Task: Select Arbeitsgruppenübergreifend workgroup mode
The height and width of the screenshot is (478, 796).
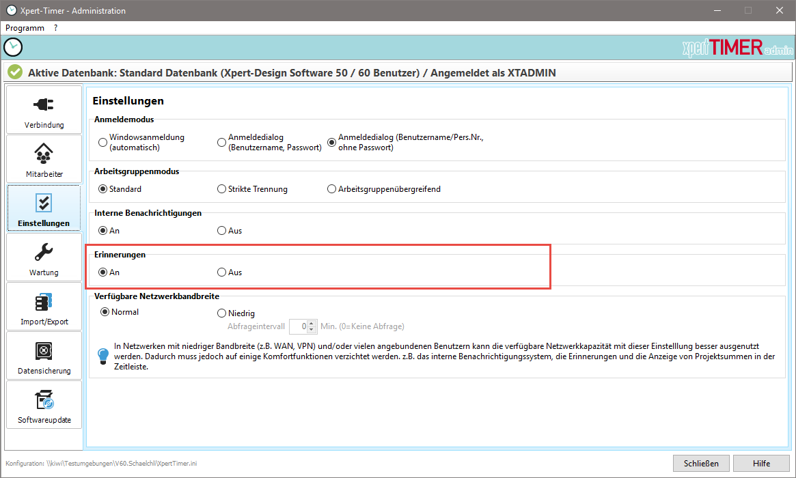Action: point(332,189)
